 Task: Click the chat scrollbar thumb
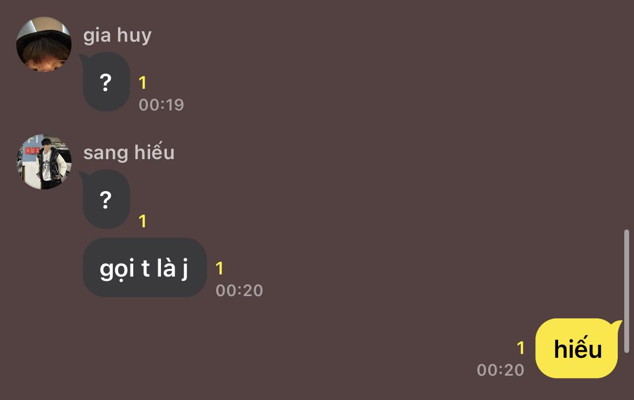(626, 291)
